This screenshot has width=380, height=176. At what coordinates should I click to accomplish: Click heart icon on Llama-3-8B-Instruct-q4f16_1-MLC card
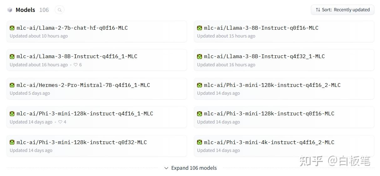point(75,65)
